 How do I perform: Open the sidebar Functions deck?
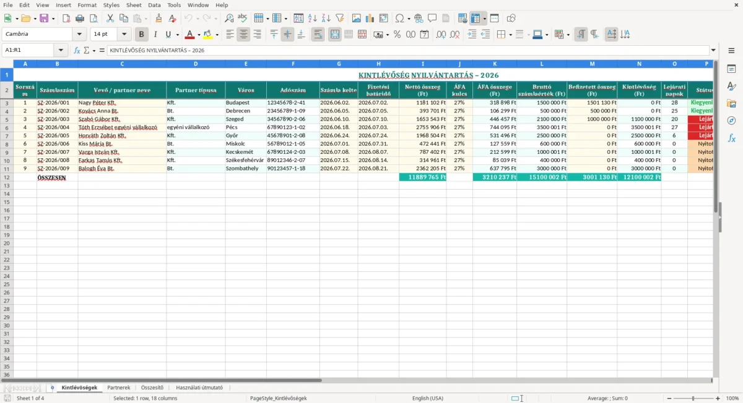731,138
